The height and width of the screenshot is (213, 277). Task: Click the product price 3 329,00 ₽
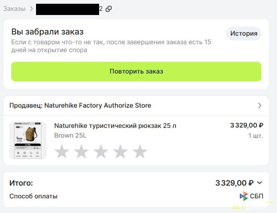tap(246, 126)
